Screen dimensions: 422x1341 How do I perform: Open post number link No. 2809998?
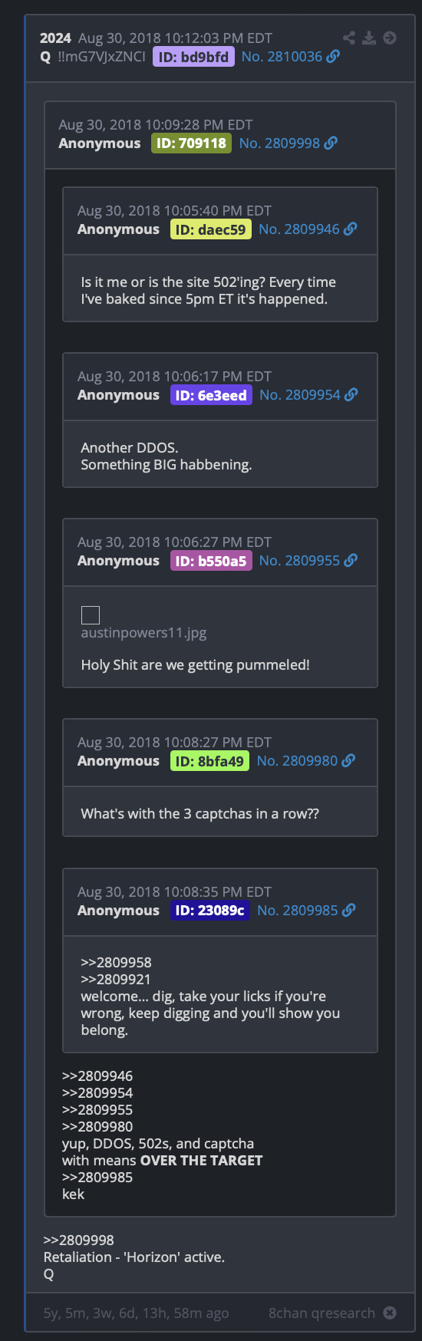click(279, 143)
